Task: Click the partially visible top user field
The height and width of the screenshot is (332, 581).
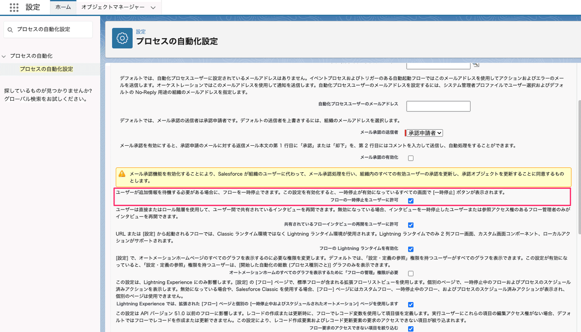Action: point(438,65)
